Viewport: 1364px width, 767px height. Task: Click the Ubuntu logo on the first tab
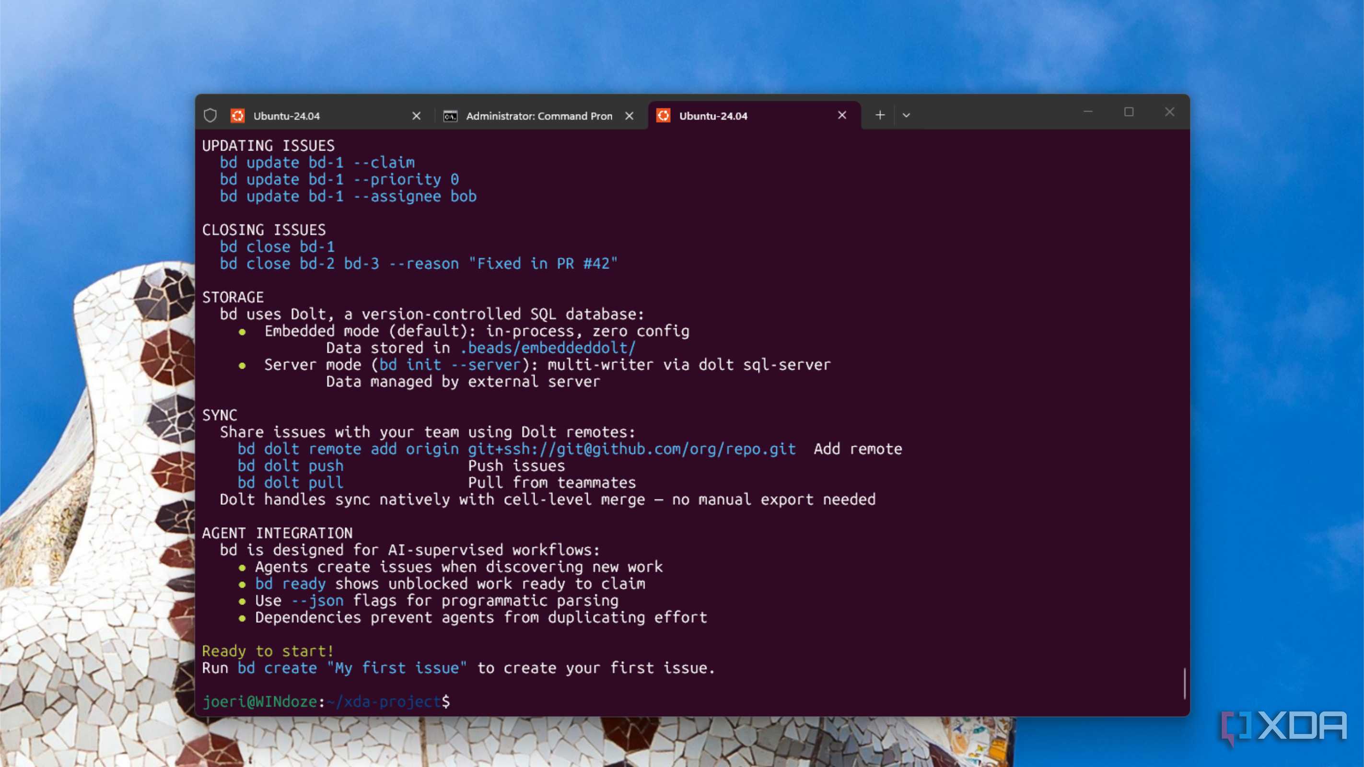pos(238,116)
